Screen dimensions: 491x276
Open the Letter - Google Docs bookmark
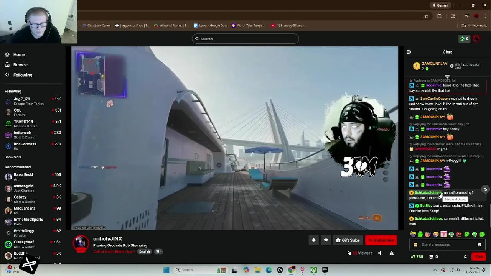pyautogui.click(x=211, y=26)
